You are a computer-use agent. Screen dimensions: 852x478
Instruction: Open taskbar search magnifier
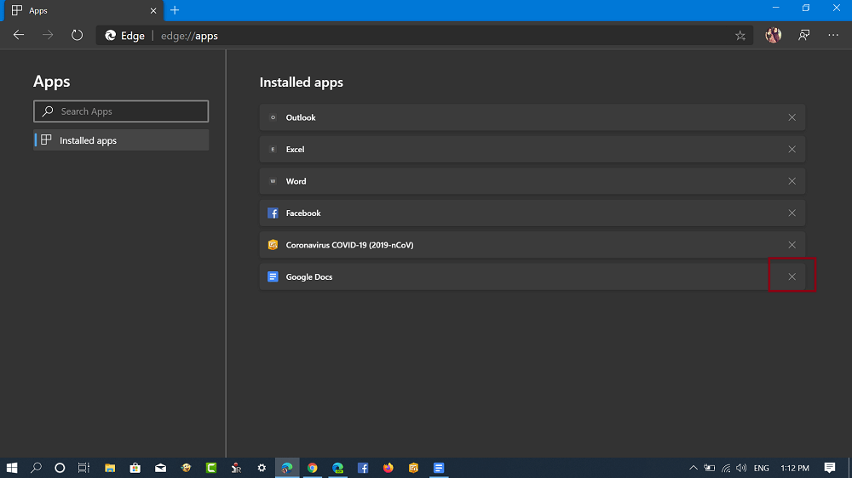(x=36, y=468)
